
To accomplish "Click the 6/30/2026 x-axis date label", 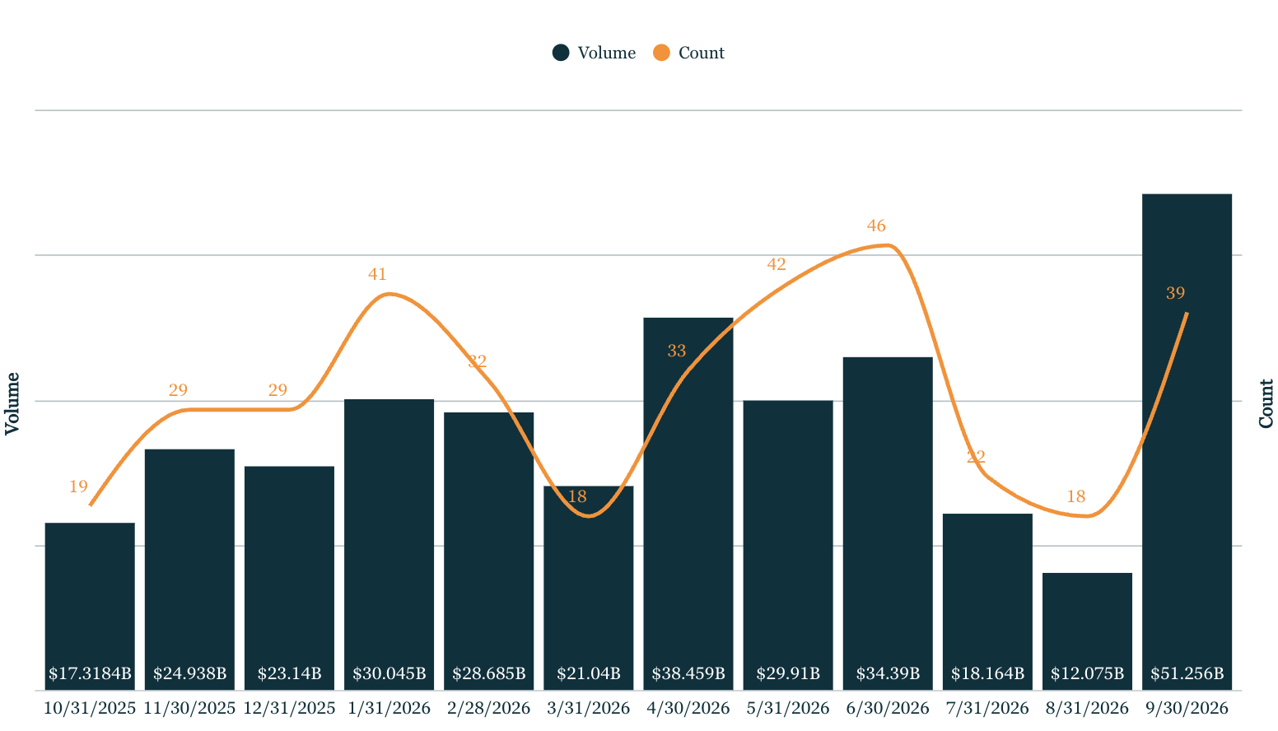I will [888, 708].
